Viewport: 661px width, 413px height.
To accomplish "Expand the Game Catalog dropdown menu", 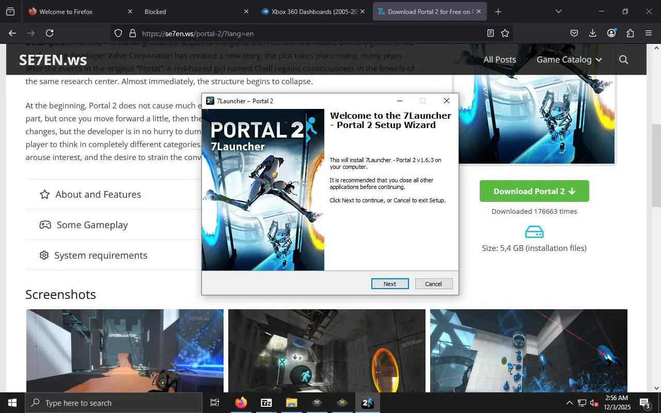I will coord(569,59).
